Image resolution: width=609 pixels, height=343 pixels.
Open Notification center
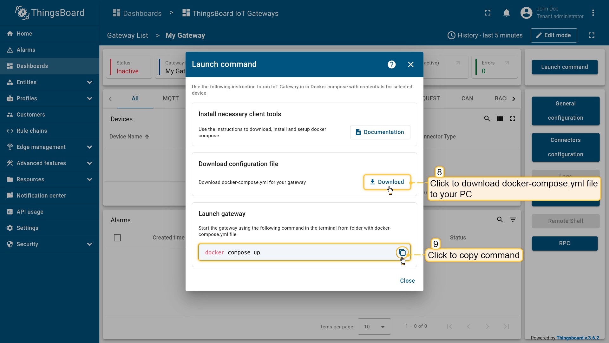coord(49,196)
